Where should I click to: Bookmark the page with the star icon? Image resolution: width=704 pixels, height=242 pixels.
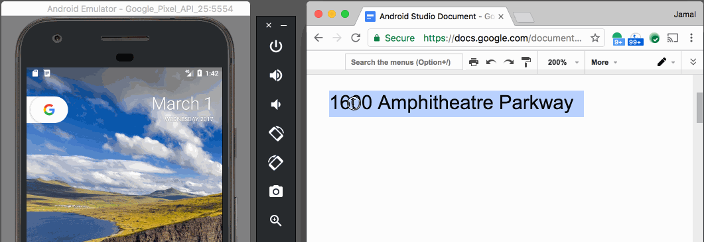click(595, 38)
